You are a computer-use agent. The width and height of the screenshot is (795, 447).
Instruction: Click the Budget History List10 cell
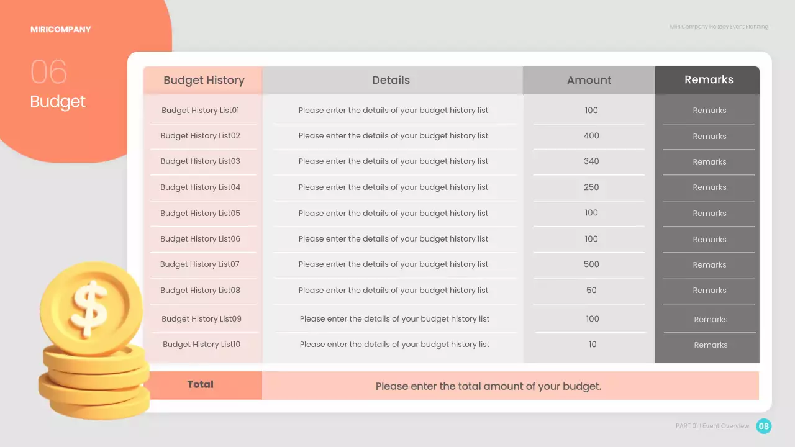pyautogui.click(x=201, y=345)
